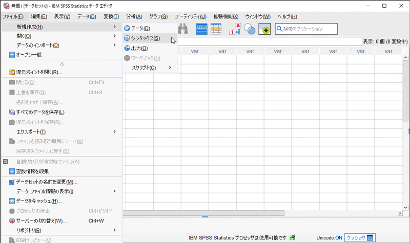The image size is (410, 243).
Task: Click the green plus toolbar icon
Action: point(264,29)
